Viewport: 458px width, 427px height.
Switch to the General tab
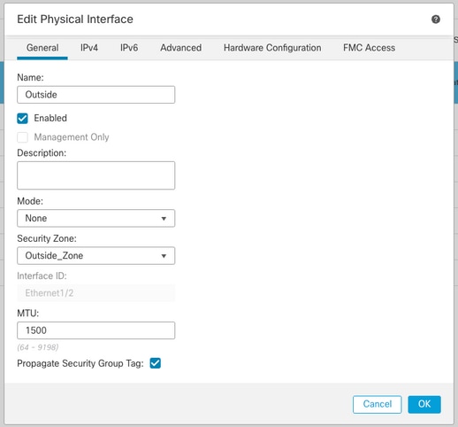coord(42,48)
